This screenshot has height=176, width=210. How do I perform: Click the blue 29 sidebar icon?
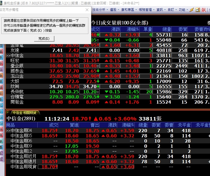[1, 123]
